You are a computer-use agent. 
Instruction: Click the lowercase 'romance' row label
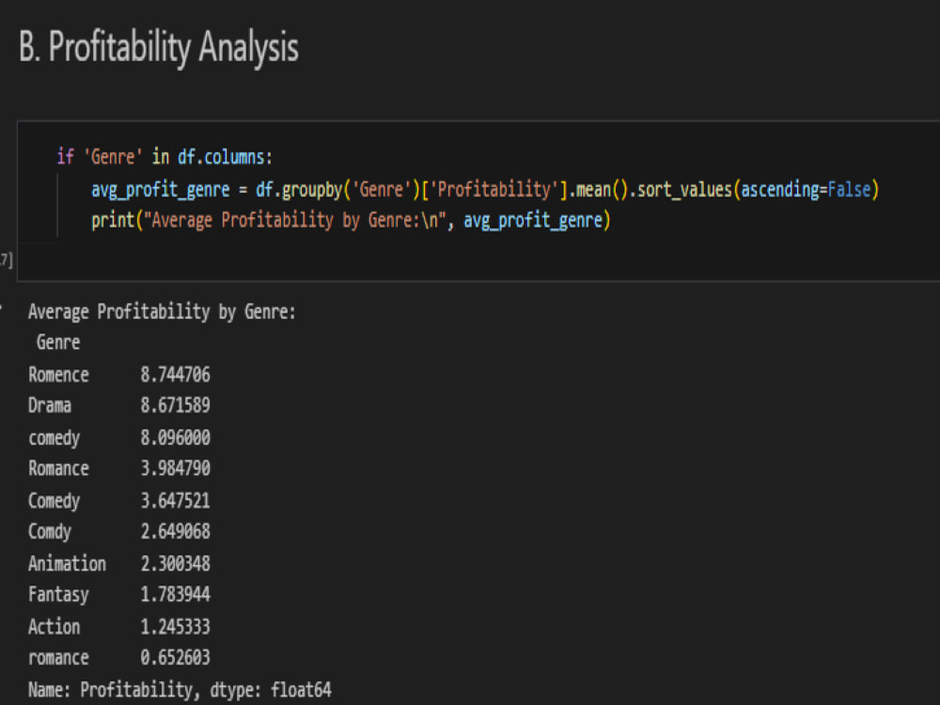pyautogui.click(x=58, y=658)
